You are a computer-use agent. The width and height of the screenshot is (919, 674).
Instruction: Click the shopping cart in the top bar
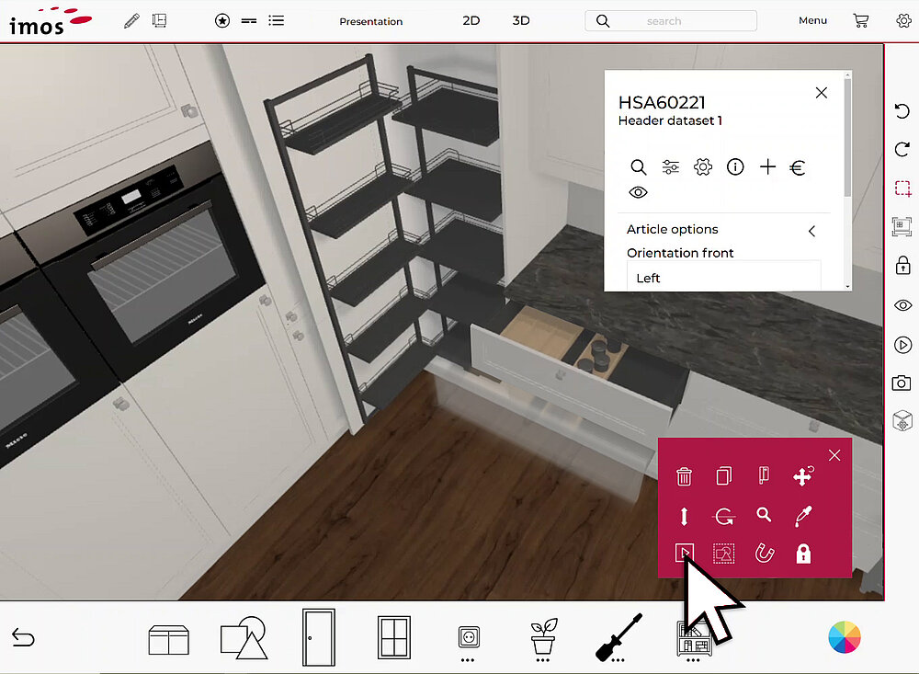(x=861, y=20)
